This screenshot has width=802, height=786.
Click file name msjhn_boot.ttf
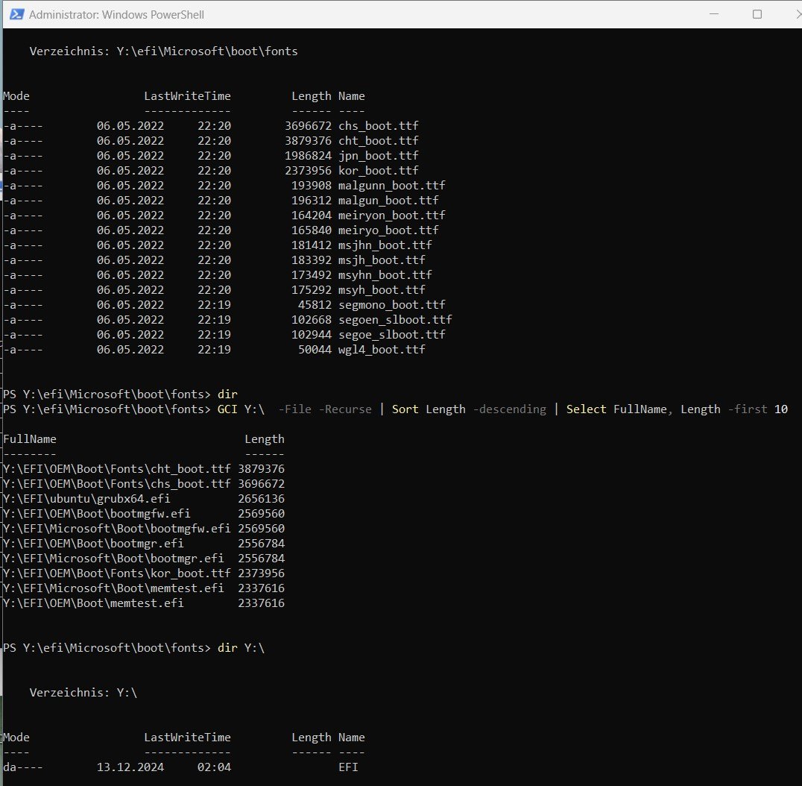click(x=385, y=245)
